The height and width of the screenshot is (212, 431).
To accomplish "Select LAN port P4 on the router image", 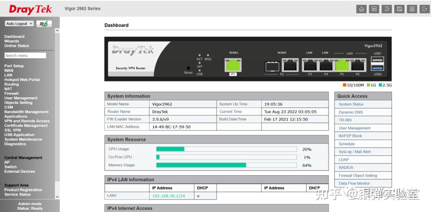I will point(326,65).
